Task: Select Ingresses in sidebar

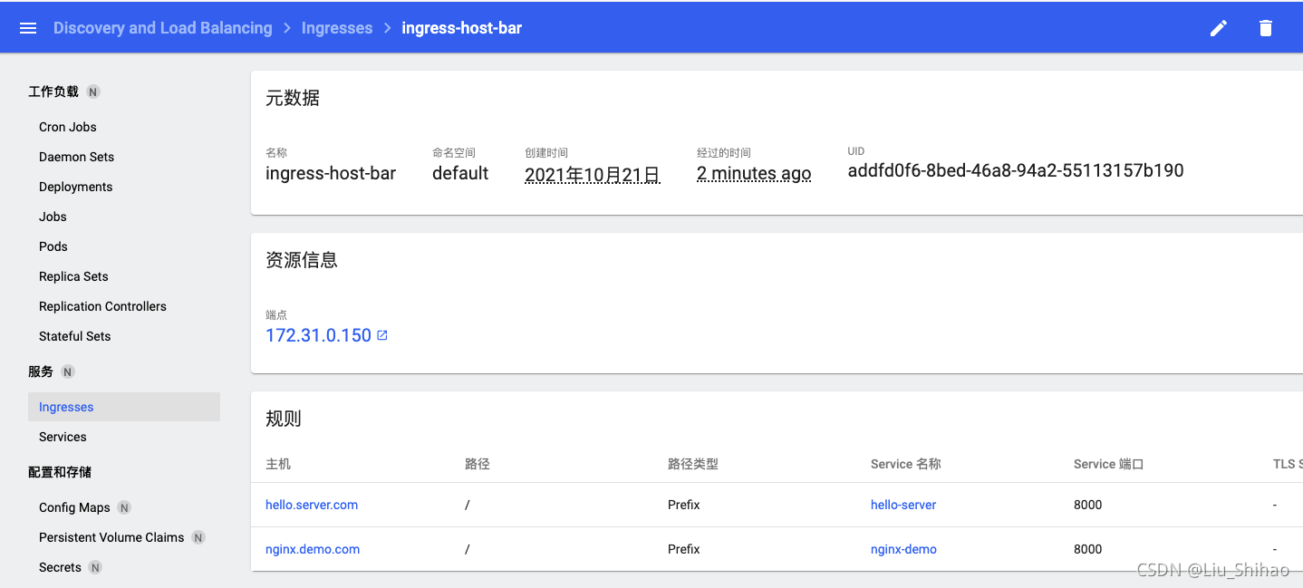Action: click(124, 407)
